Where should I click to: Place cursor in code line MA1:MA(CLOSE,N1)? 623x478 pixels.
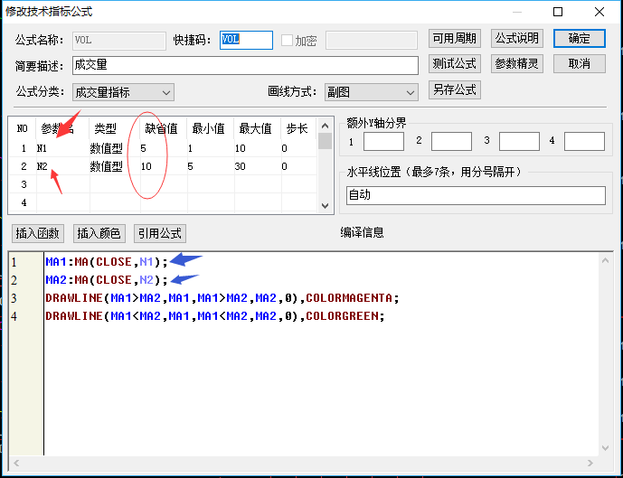(x=108, y=262)
